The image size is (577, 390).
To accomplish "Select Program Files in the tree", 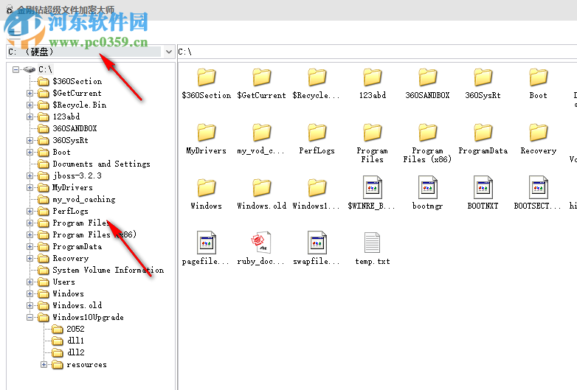I will (81, 223).
